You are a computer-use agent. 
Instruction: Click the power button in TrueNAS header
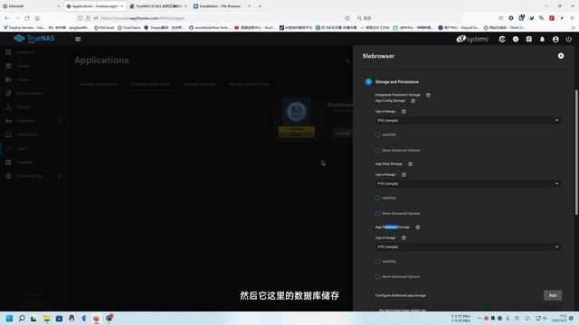(x=569, y=39)
